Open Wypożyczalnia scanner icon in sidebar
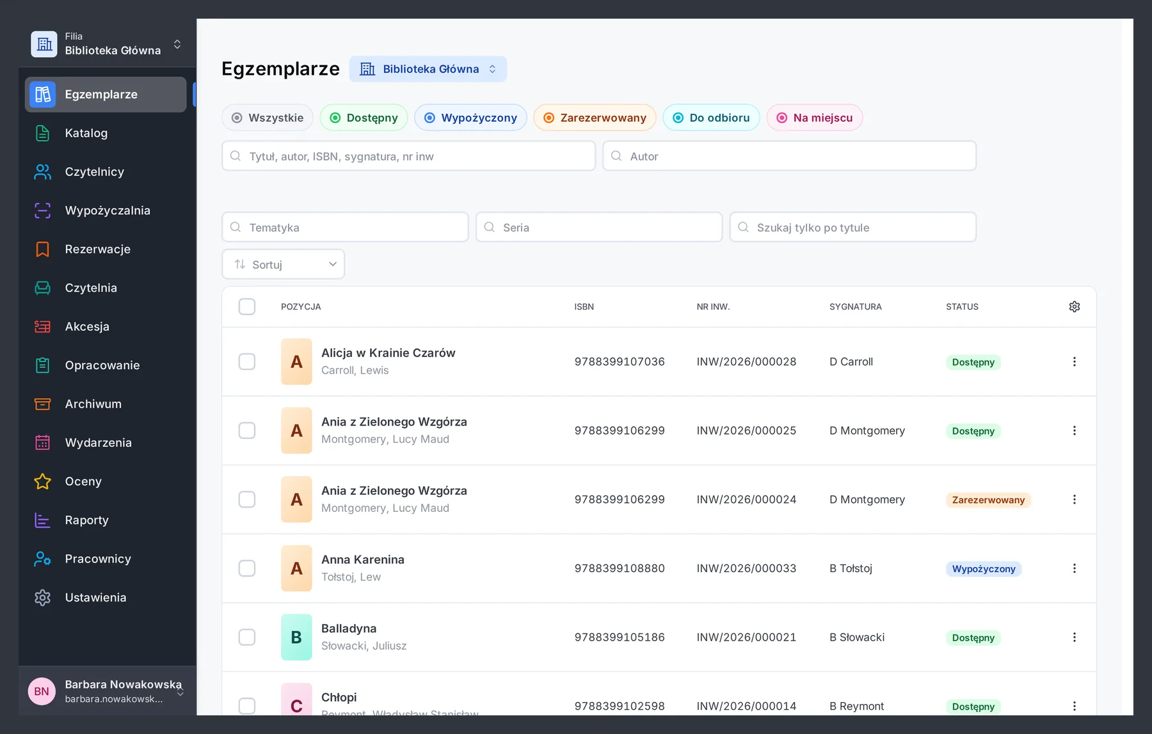The height and width of the screenshot is (734, 1152). 42,211
